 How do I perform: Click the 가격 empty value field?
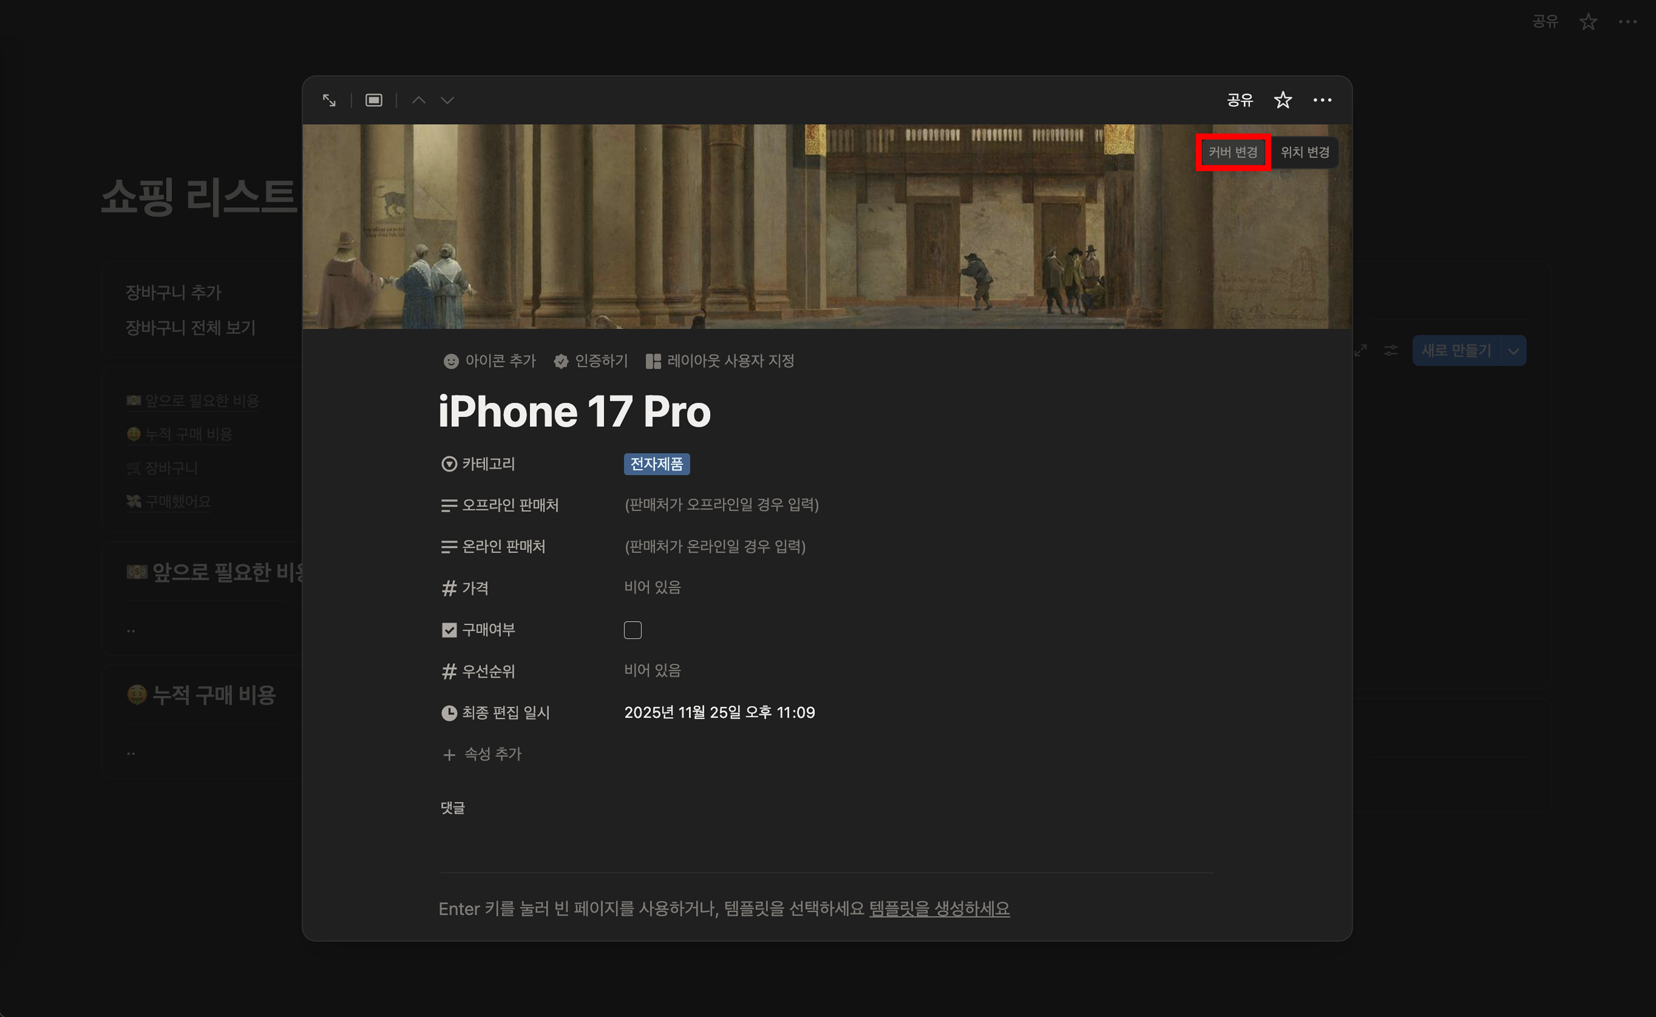pyautogui.click(x=652, y=587)
